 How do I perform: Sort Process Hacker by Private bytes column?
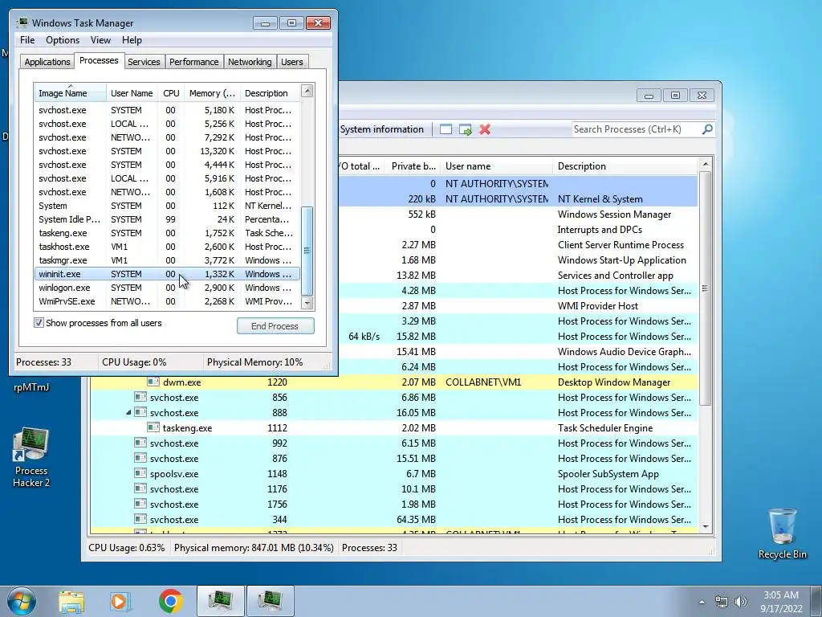tap(413, 165)
